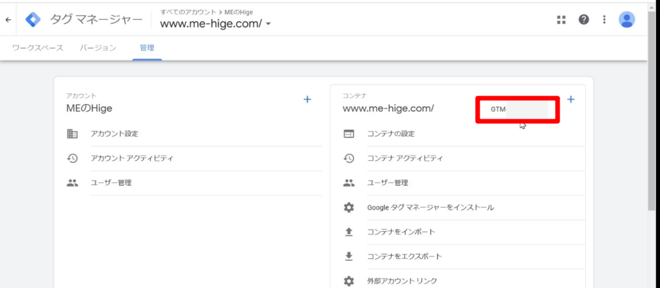
Task: Add a new container with the plus icon
Action: 571,100
